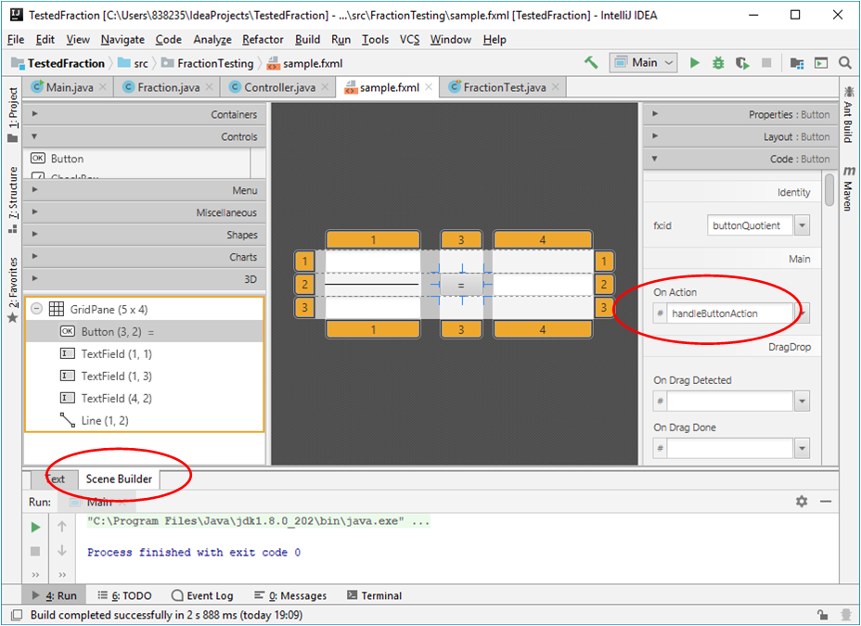The width and height of the screenshot is (861, 626).
Task: Run the Main configuration with green arrow
Action: pos(695,63)
